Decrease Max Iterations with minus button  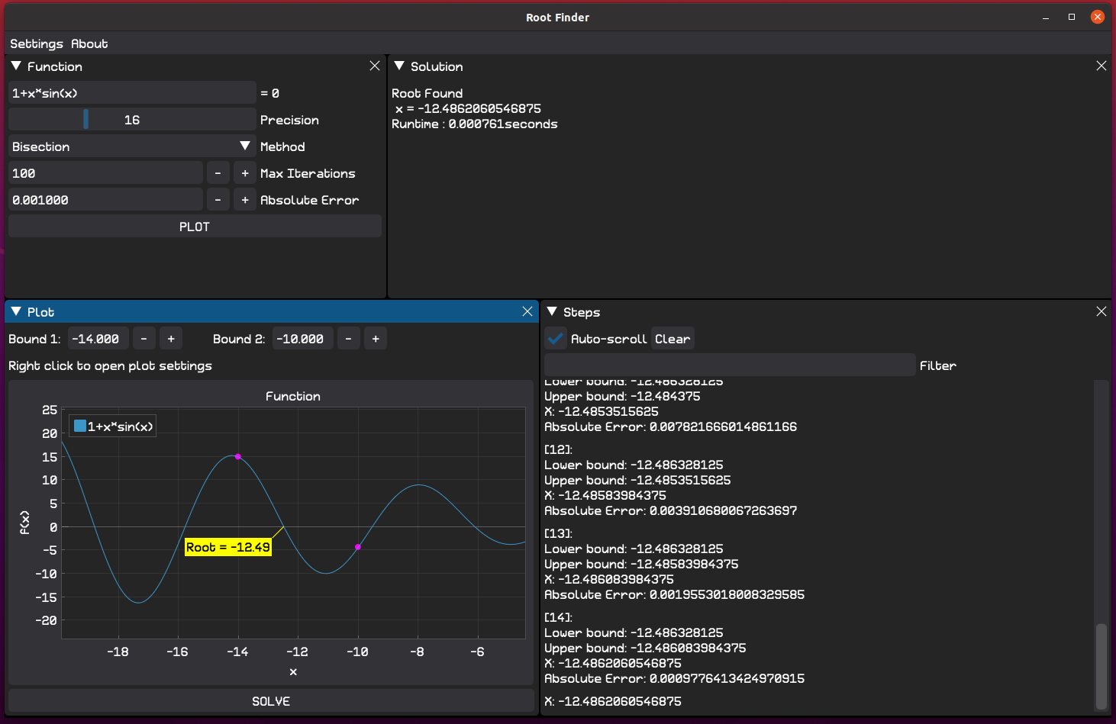[x=218, y=173]
